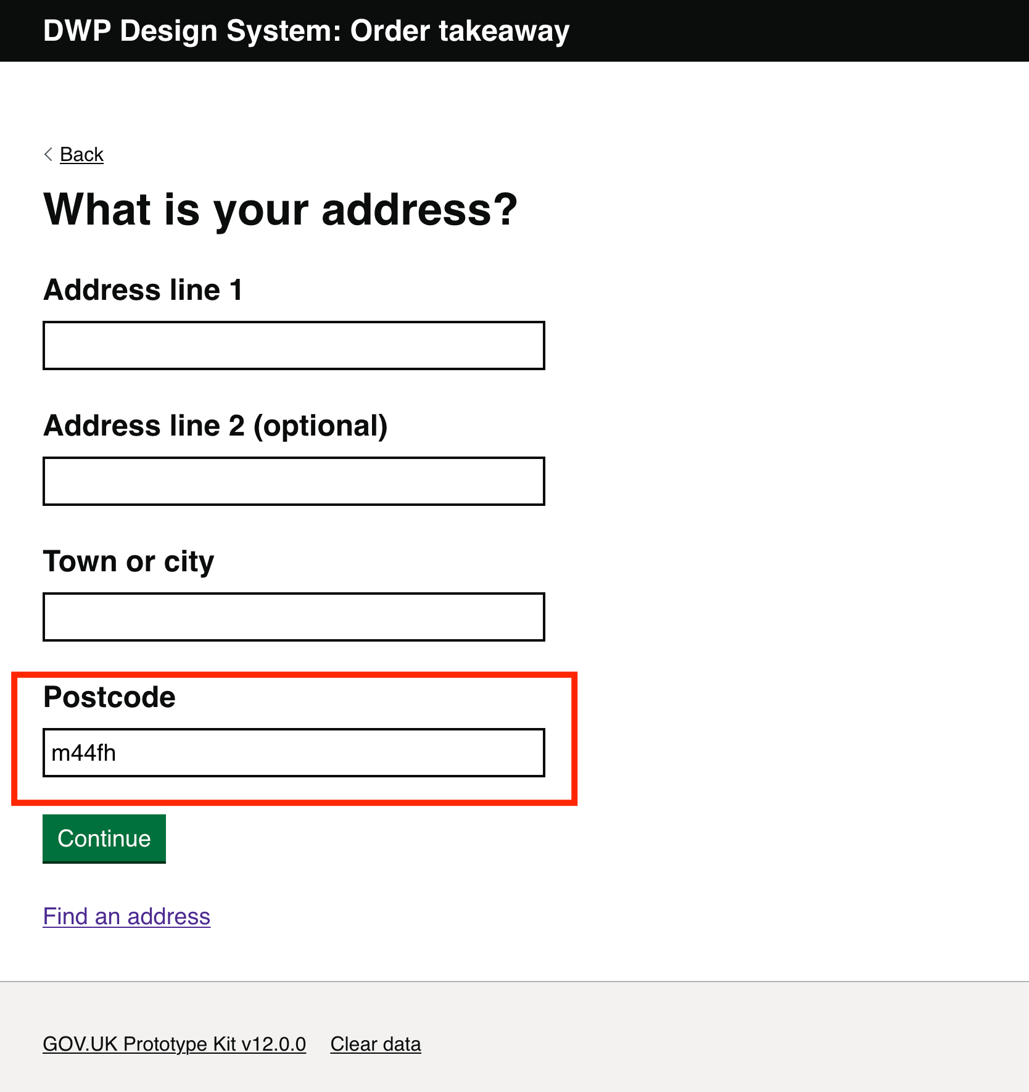Select the Postcode input containing m44fh

[293, 752]
